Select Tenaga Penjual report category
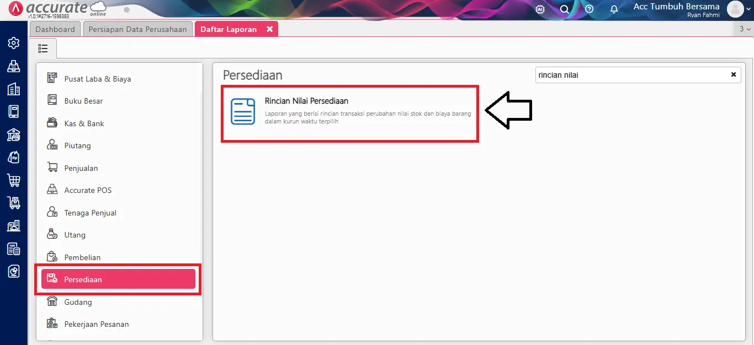Image resolution: width=754 pixels, height=345 pixels. [x=119, y=213]
